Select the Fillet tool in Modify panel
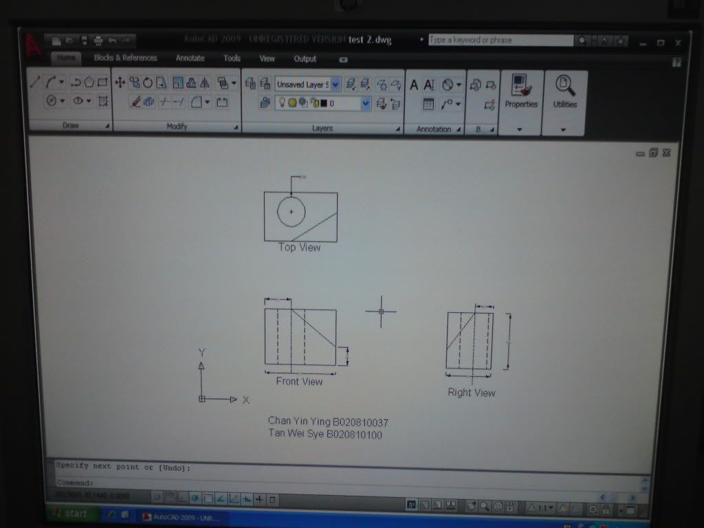The height and width of the screenshot is (528, 704). click(196, 102)
